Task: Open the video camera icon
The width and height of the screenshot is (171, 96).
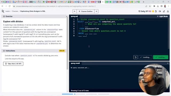Action: tap(160, 11)
